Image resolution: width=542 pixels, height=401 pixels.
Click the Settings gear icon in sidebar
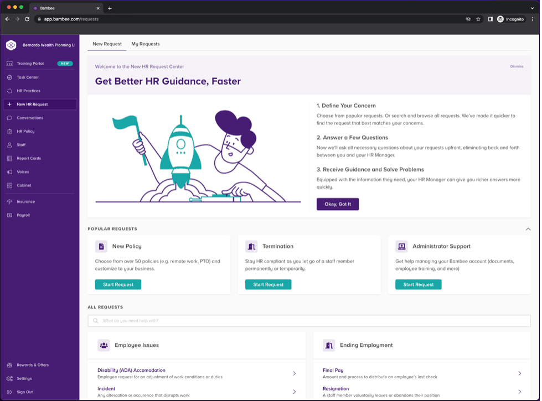pos(9,379)
